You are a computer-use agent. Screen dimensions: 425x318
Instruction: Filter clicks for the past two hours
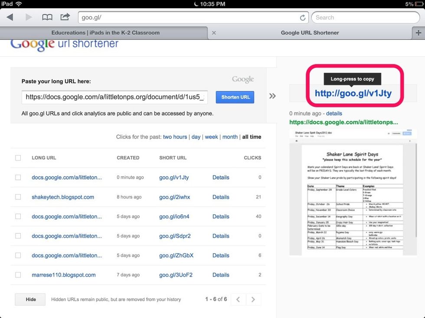pyautogui.click(x=175, y=137)
